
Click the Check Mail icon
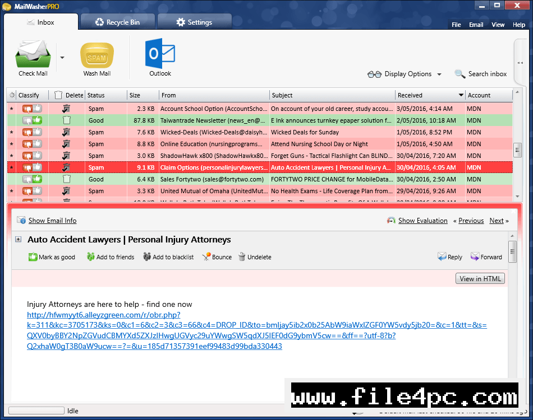(33, 54)
